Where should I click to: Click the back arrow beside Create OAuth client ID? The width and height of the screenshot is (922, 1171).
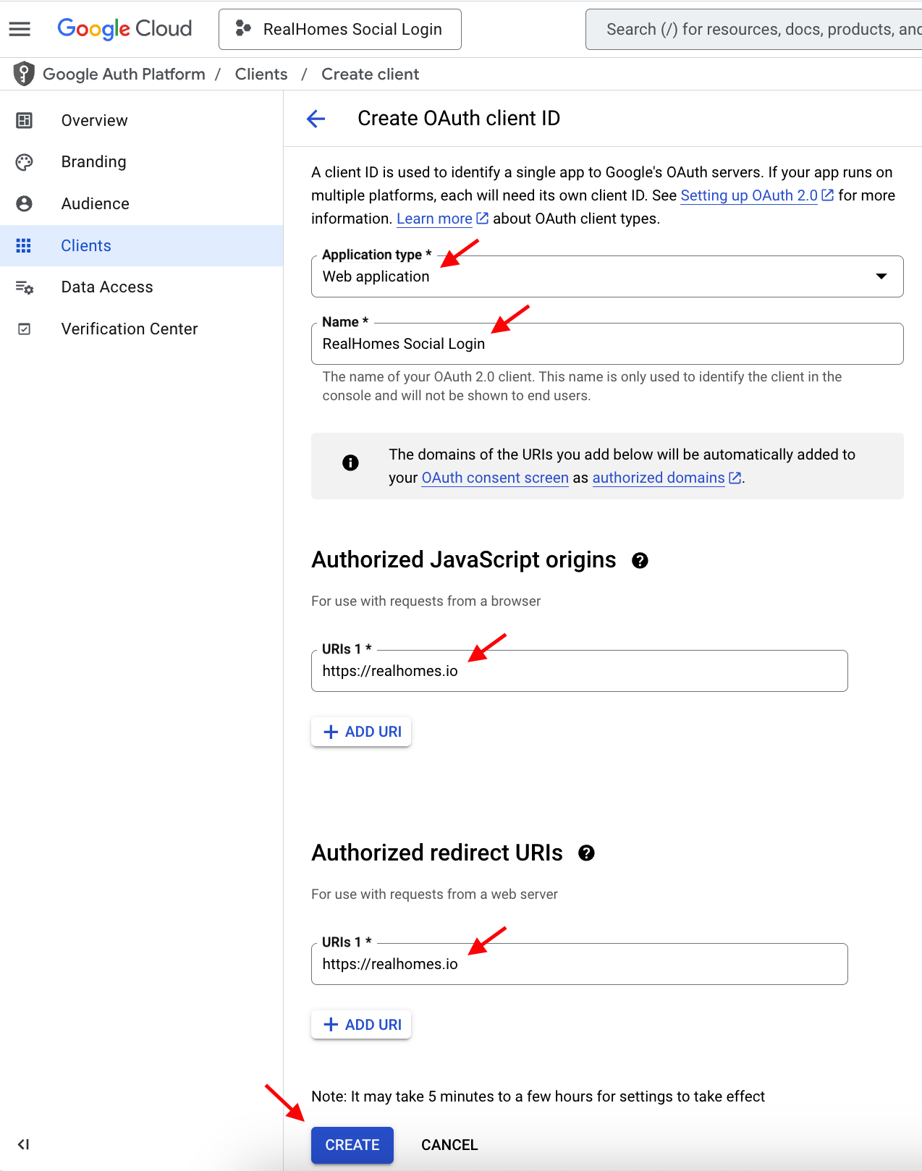pyautogui.click(x=316, y=119)
